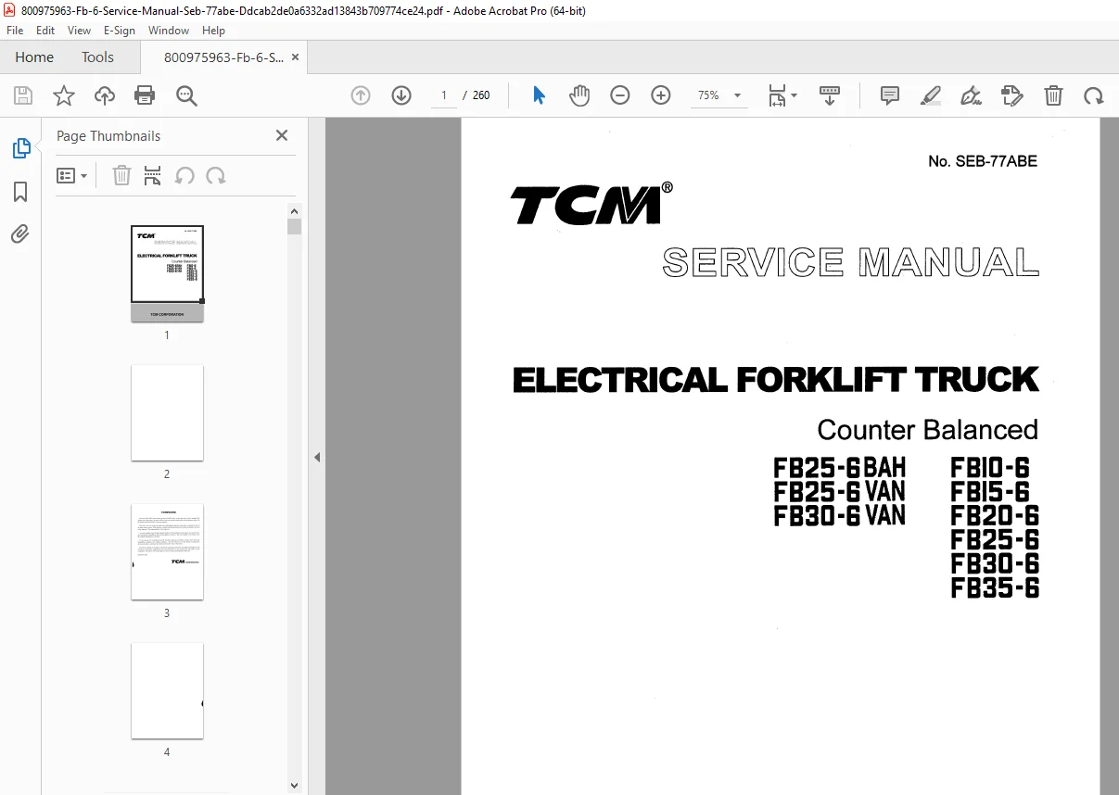Click the Save file icon

coord(23,95)
